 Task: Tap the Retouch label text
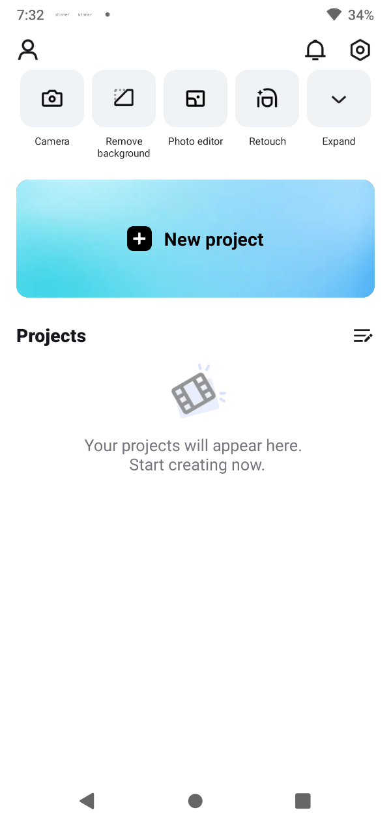267,141
